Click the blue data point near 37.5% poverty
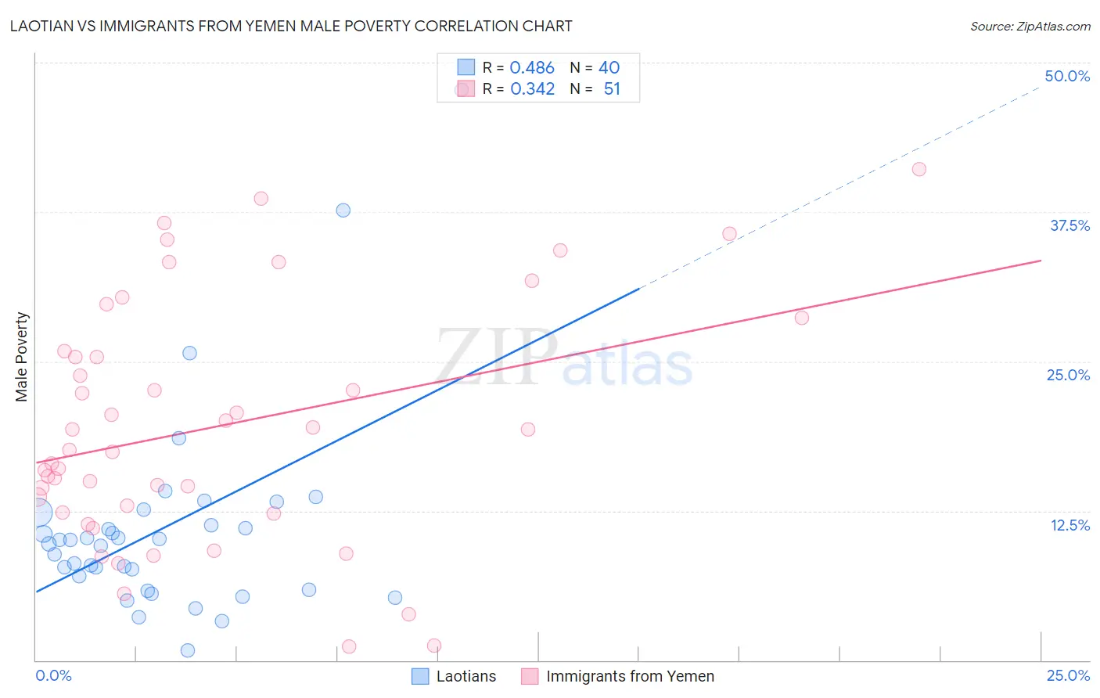 click(x=343, y=210)
